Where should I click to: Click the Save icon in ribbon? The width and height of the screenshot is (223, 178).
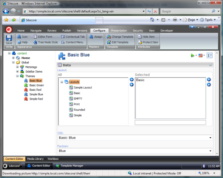9,38
